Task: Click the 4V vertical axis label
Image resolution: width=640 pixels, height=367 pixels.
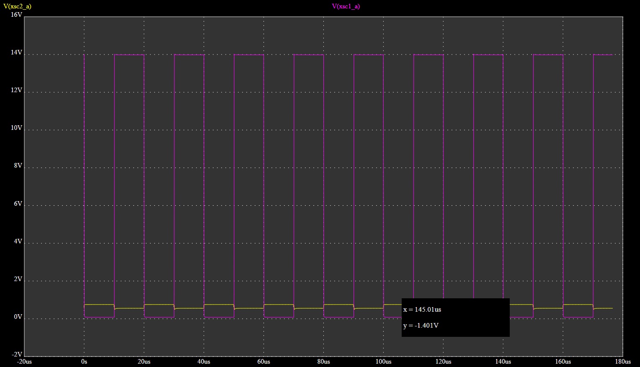Action: pyautogui.click(x=18, y=241)
